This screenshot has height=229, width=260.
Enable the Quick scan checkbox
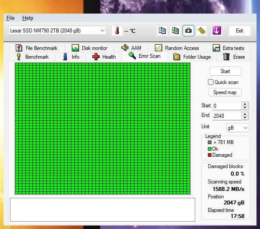point(211,82)
